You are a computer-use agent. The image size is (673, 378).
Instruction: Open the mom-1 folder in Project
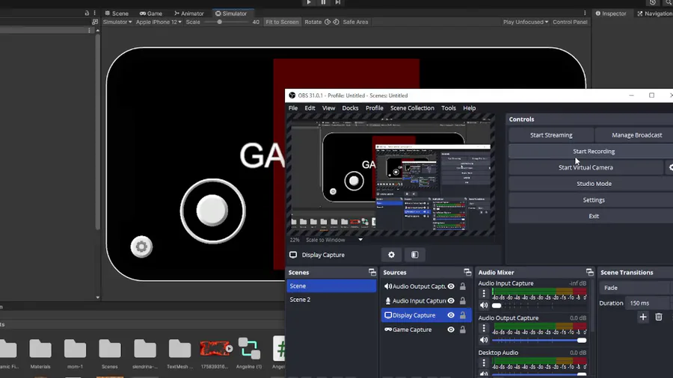pos(75,353)
